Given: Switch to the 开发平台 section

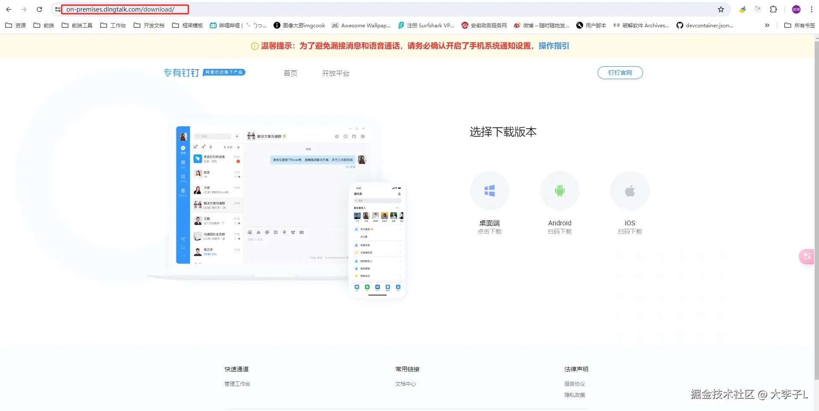Looking at the screenshot, I should click(x=336, y=73).
